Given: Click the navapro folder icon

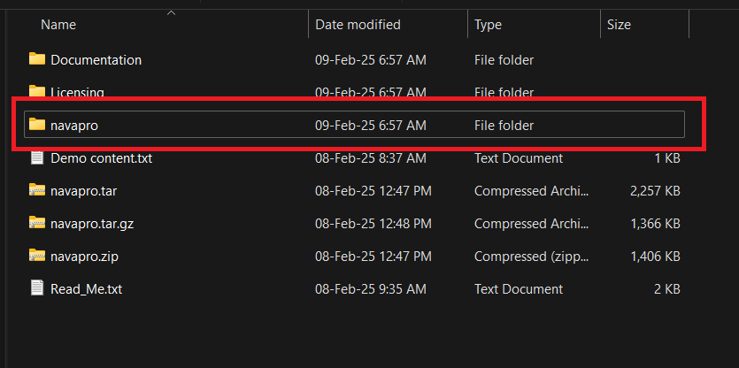Looking at the screenshot, I should (36, 125).
